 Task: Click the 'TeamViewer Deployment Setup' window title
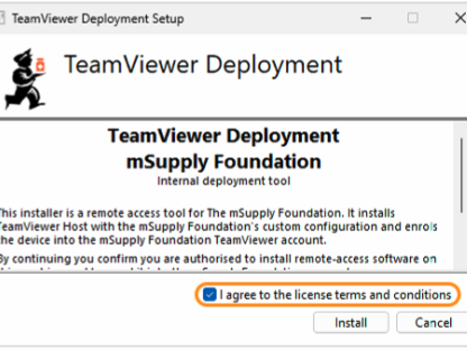pos(97,19)
